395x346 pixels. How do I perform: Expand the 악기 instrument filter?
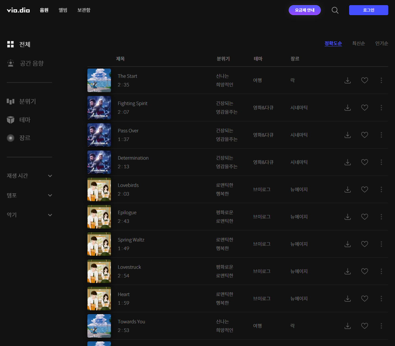tap(29, 215)
